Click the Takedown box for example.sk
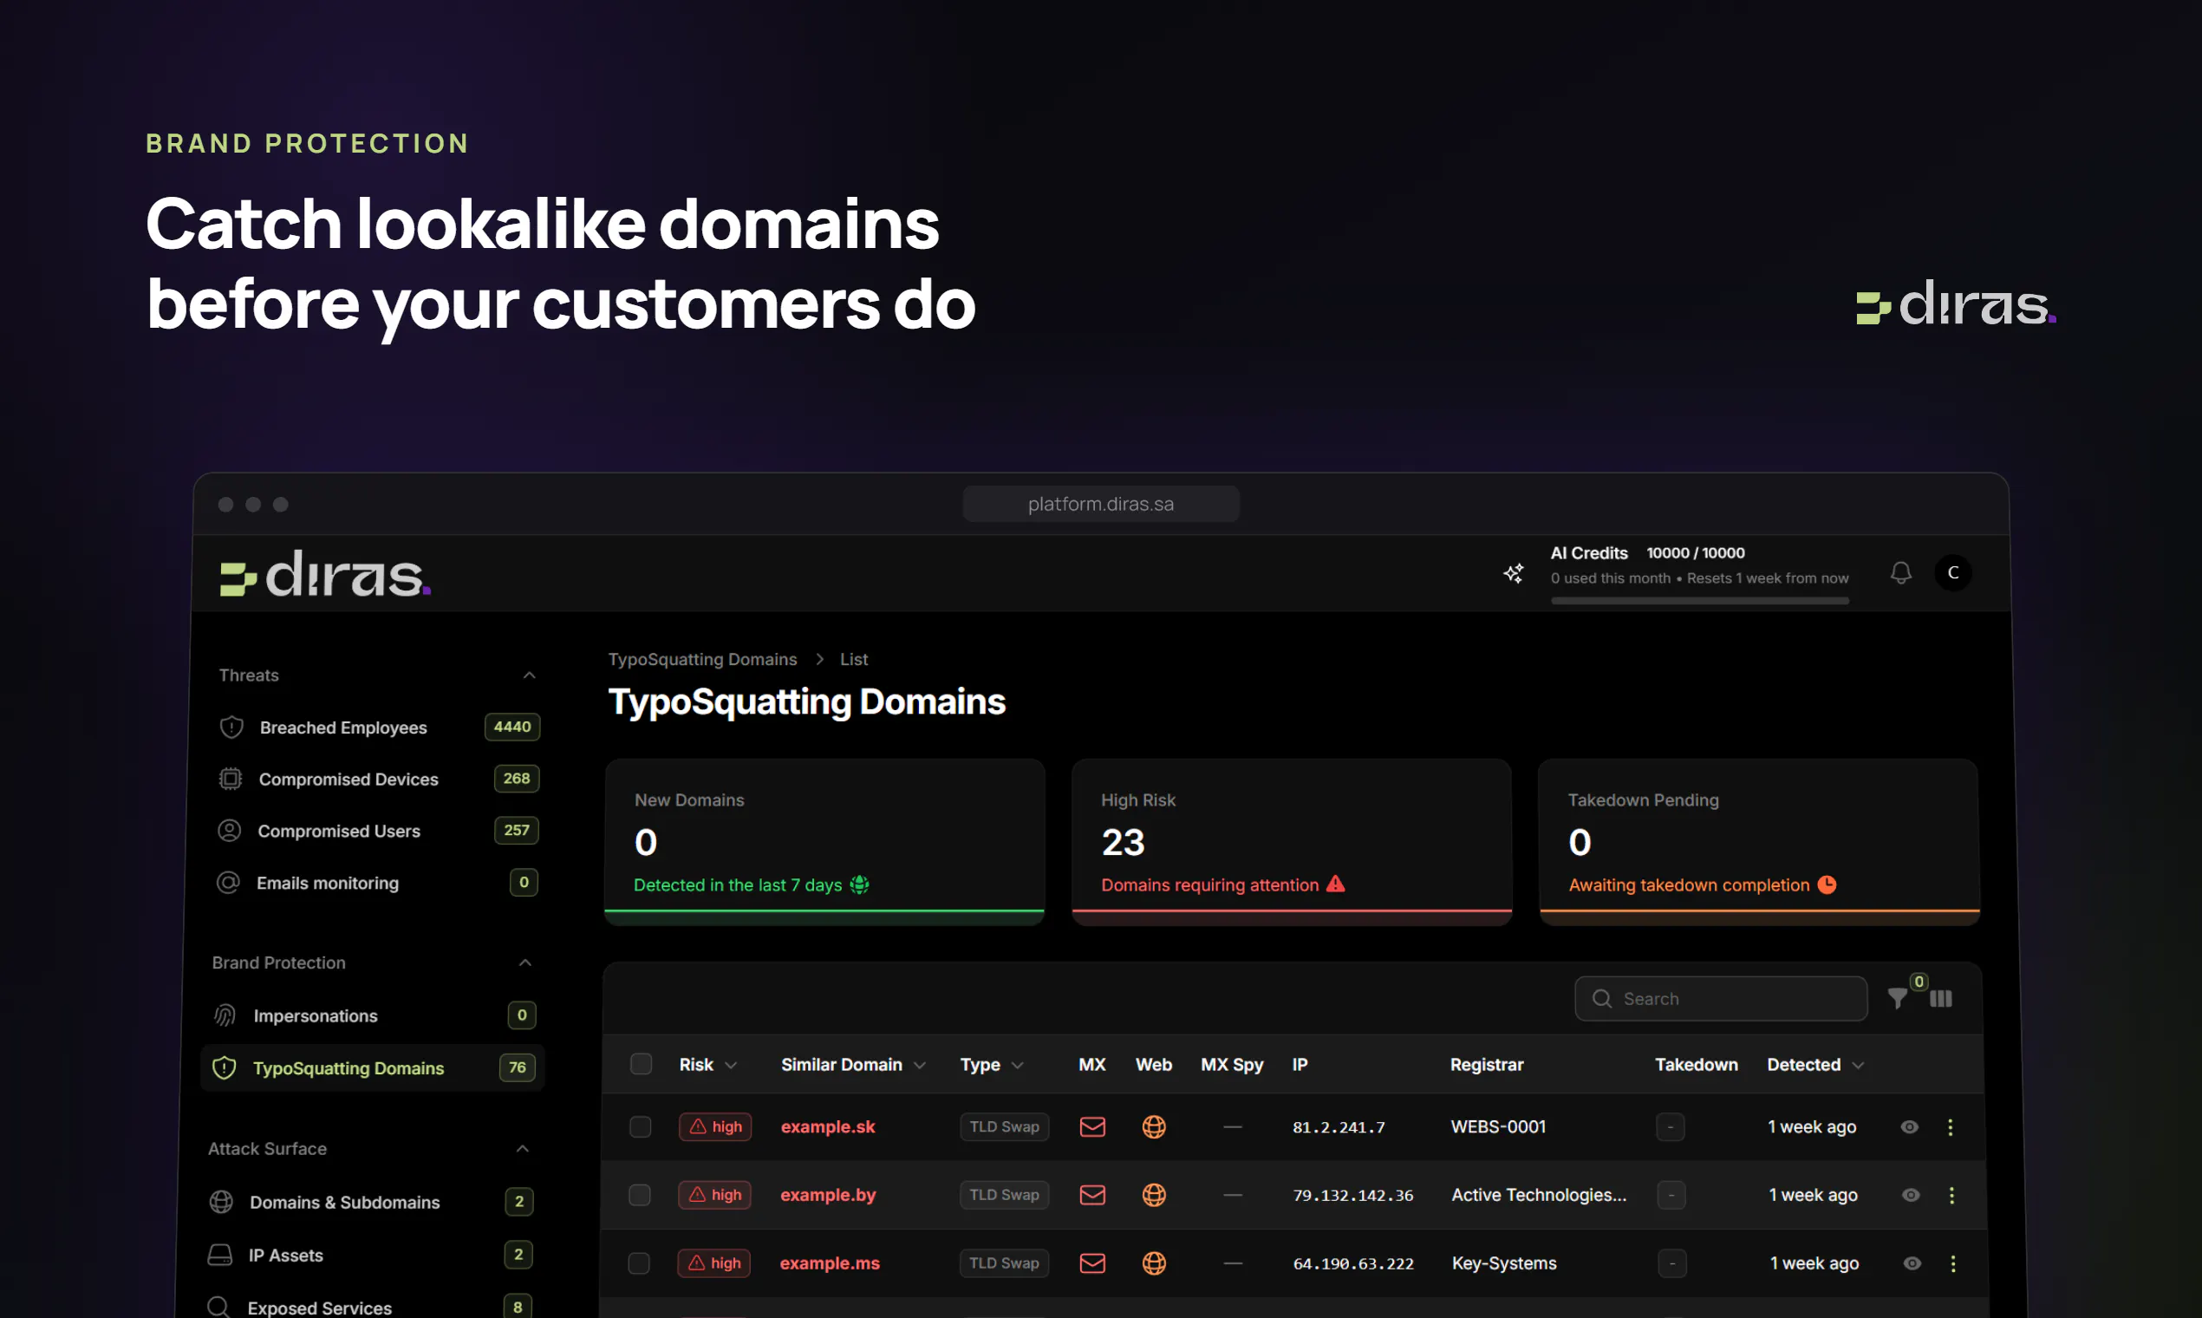The width and height of the screenshot is (2202, 1318). click(x=1671, y=1127)
